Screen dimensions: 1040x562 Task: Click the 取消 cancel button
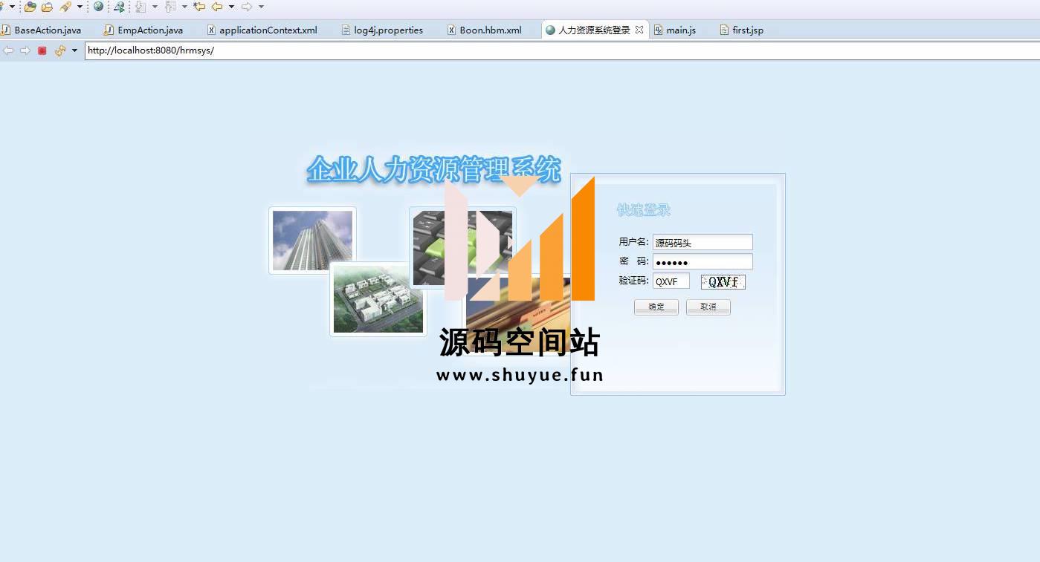708,307
